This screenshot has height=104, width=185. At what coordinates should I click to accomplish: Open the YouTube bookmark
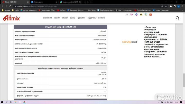[x=61, y=10]
